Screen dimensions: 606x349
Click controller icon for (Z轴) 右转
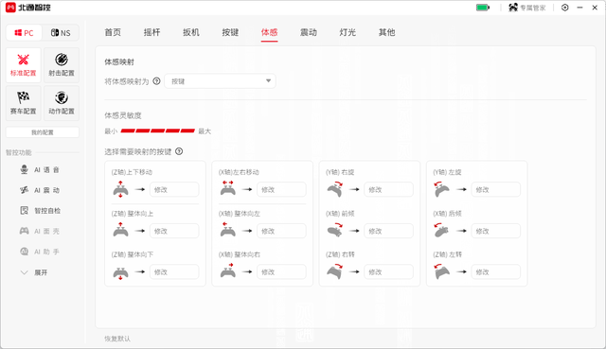(x=335, y=271)
